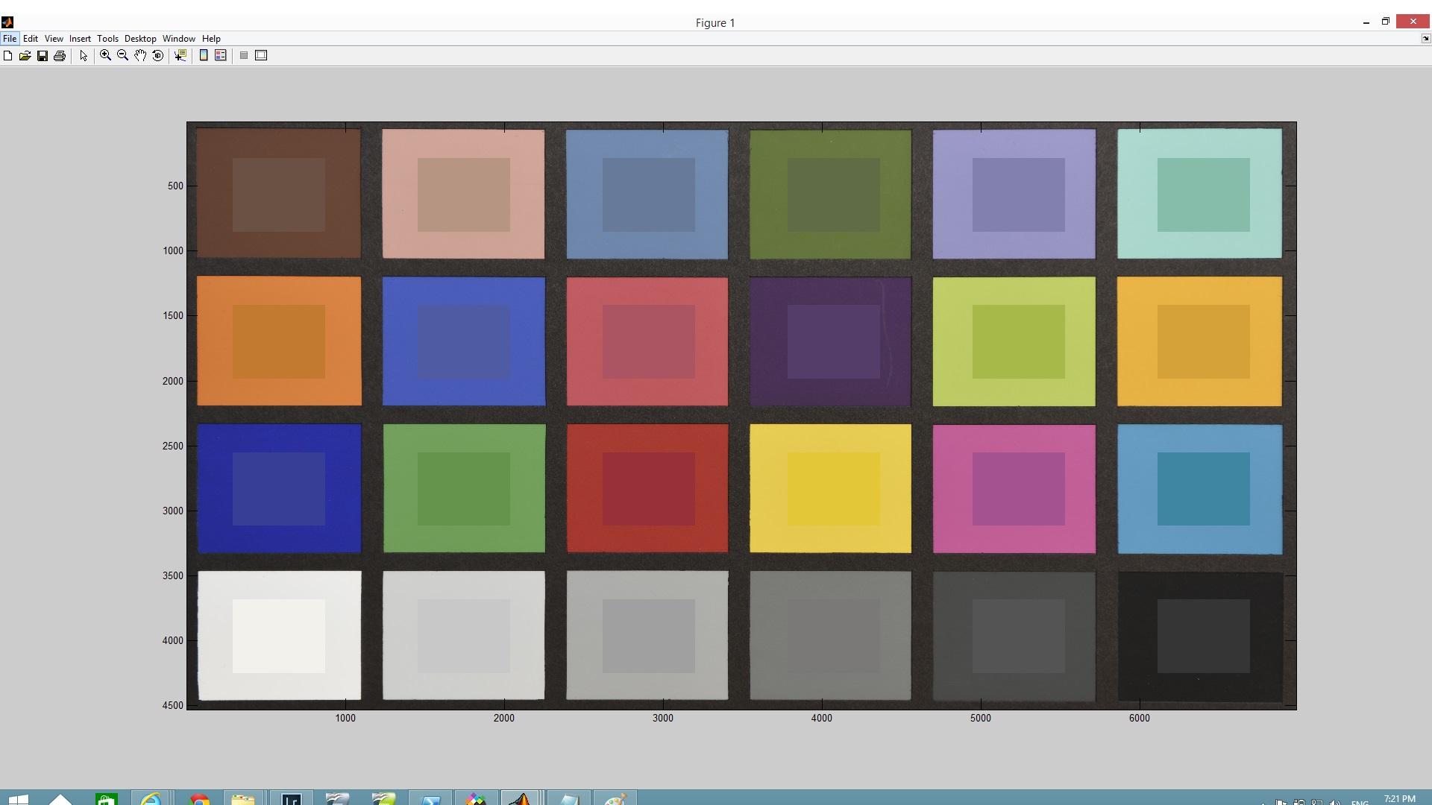
Task: Choose the Rotate 3D tool
Action: (x=157, y=56)
